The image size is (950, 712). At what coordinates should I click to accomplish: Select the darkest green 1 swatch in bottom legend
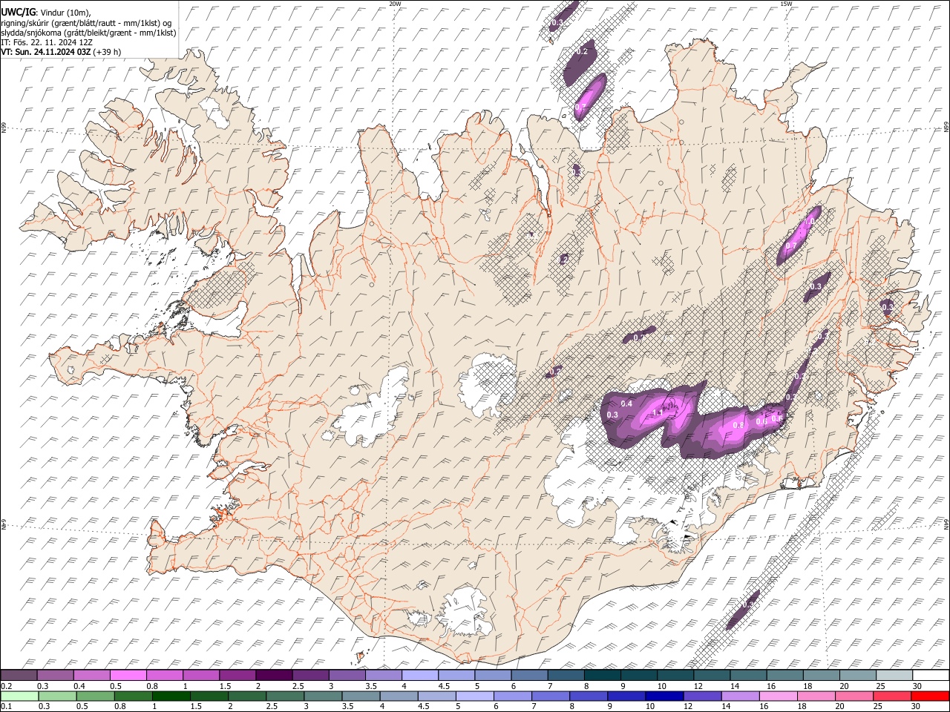[171, 696]
